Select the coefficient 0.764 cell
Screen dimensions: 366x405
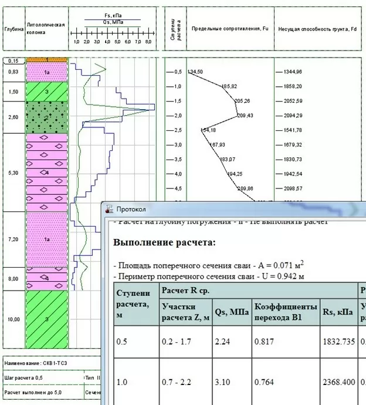coord(286,382)
